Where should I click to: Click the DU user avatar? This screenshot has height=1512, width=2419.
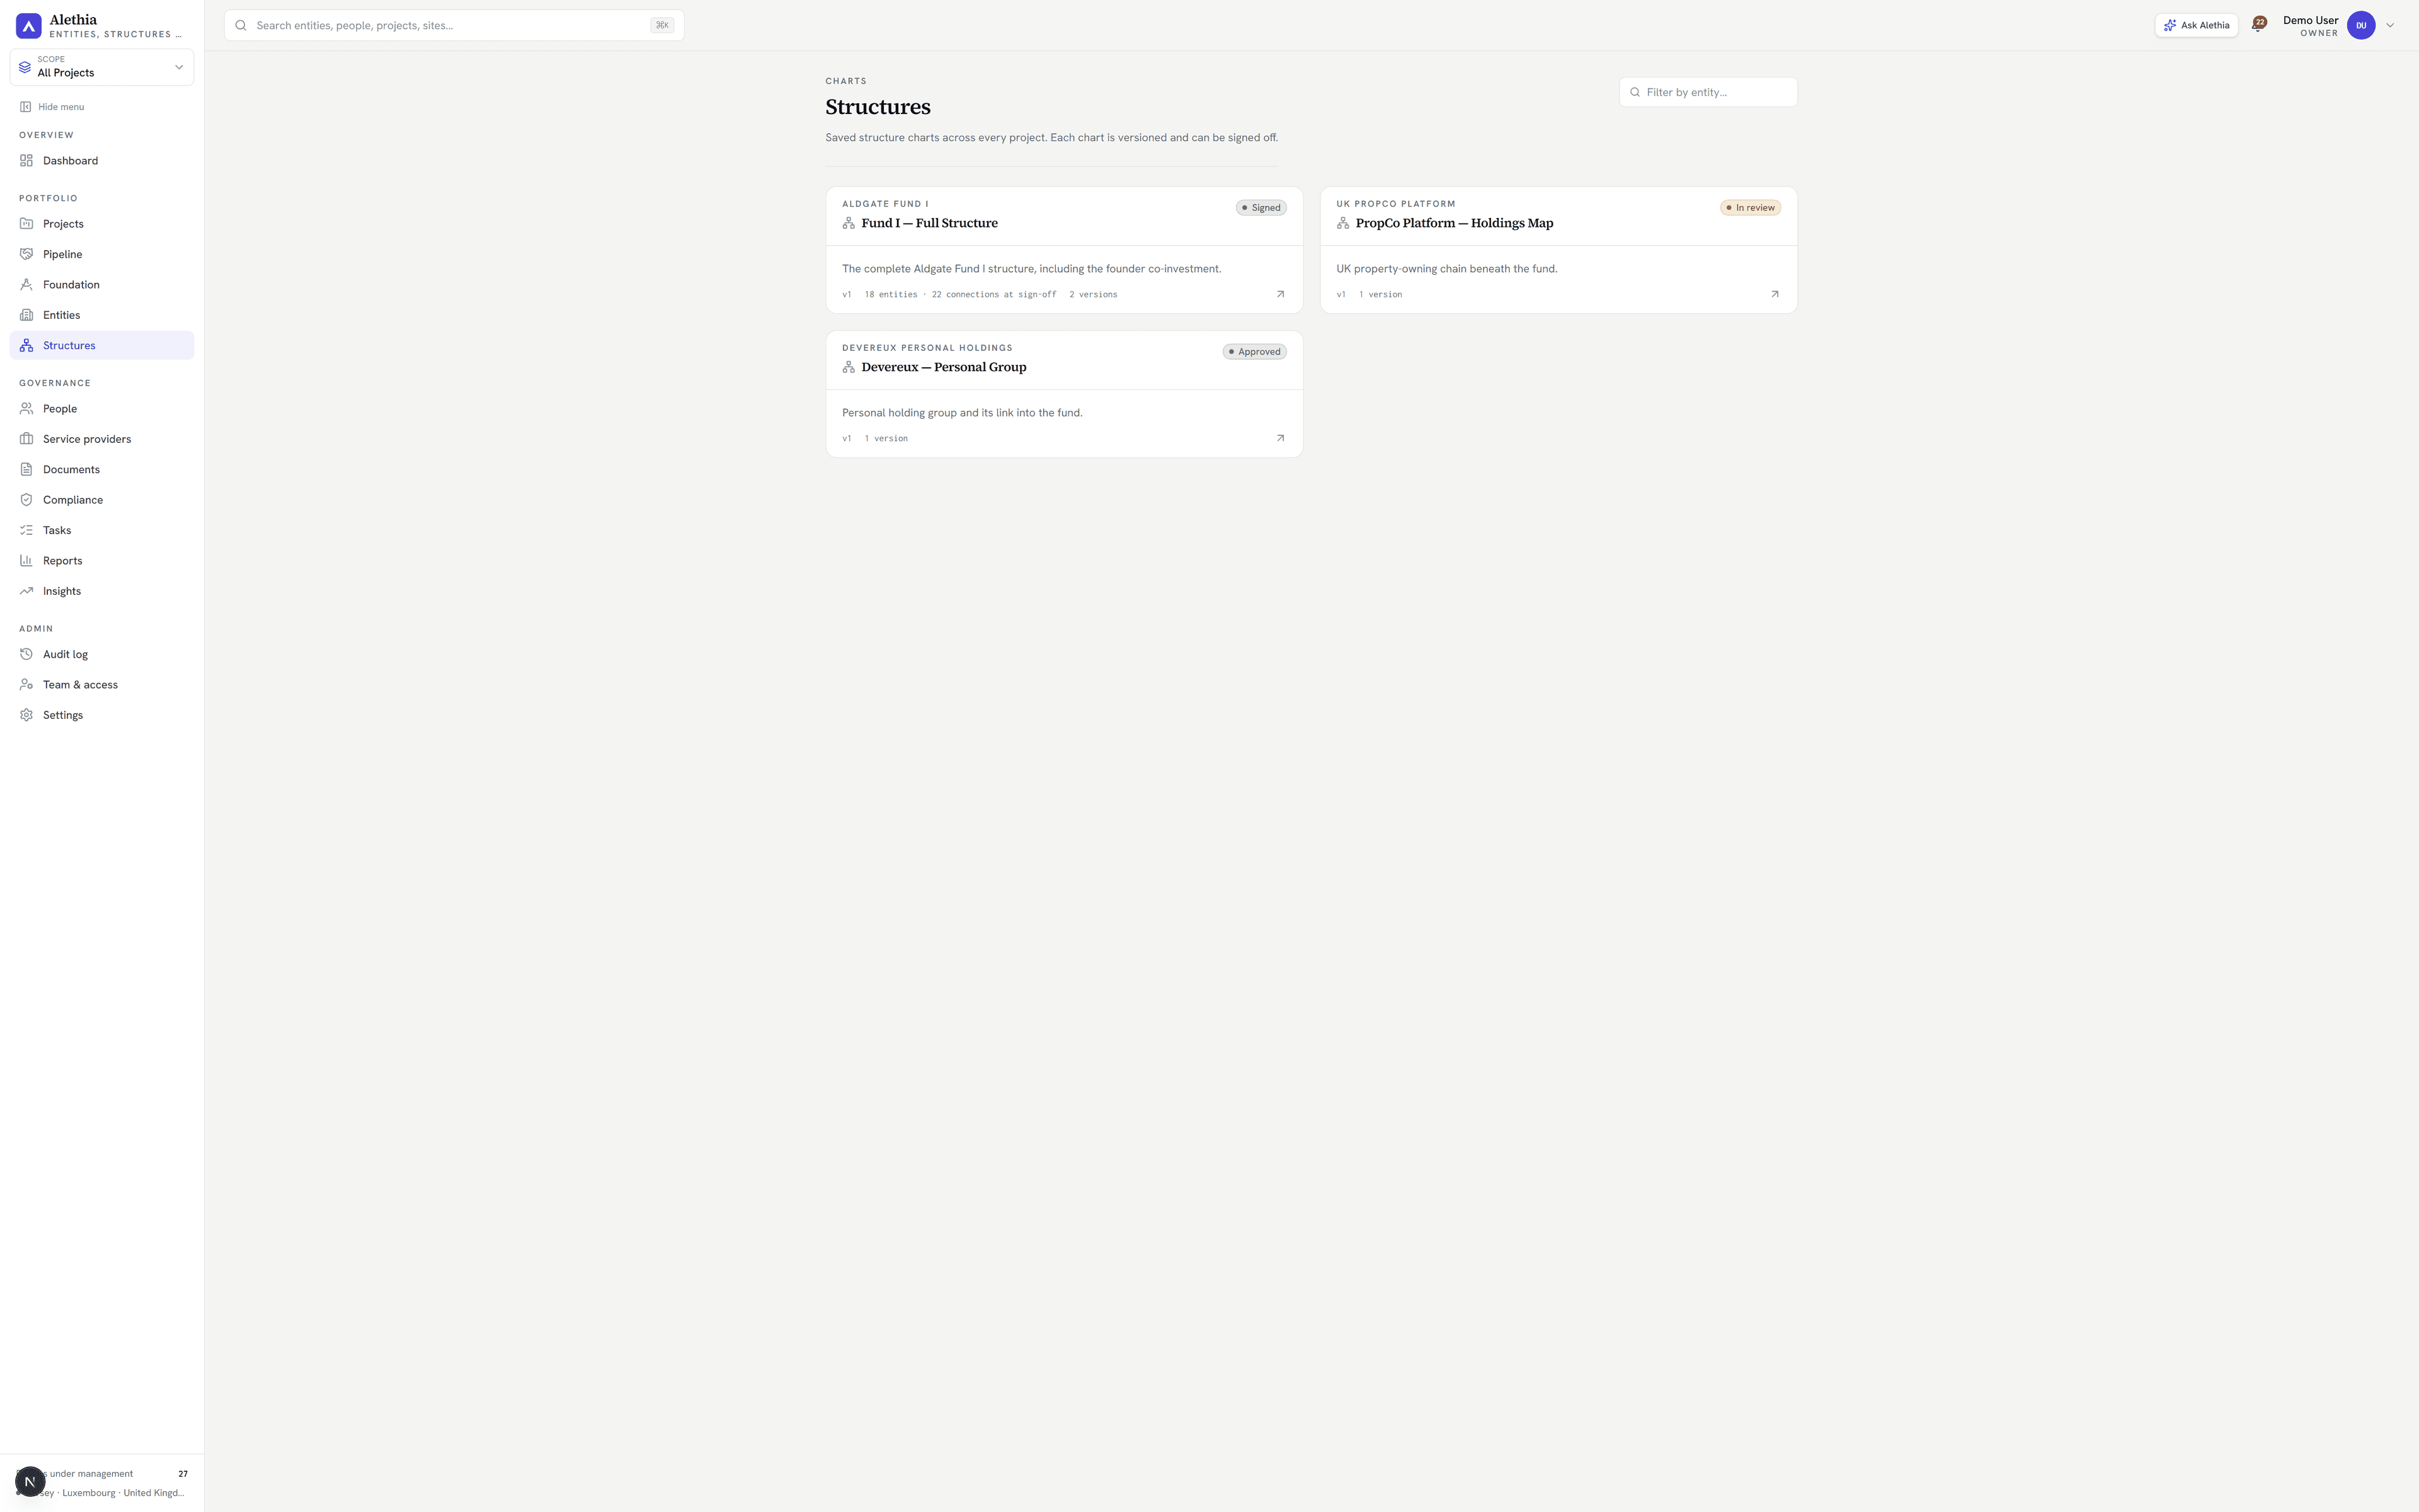point(2361,26)
